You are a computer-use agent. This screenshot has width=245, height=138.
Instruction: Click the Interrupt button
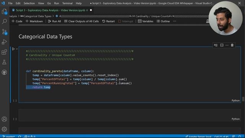126,21
